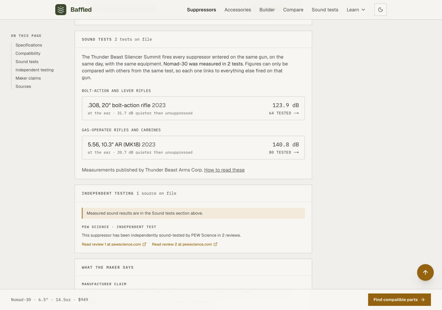Jump to Compatibility in page outline
Screen dimensions: 442x310
28,53
